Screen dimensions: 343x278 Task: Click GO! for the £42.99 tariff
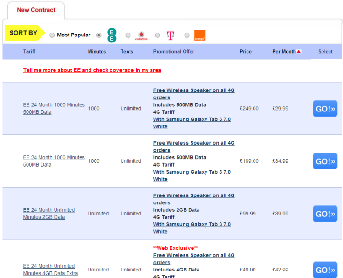pos(325,270)
